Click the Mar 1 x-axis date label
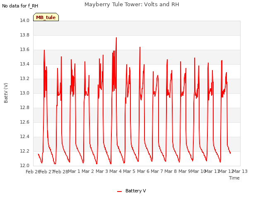265x199 pixels. click(x=74, y=171)
